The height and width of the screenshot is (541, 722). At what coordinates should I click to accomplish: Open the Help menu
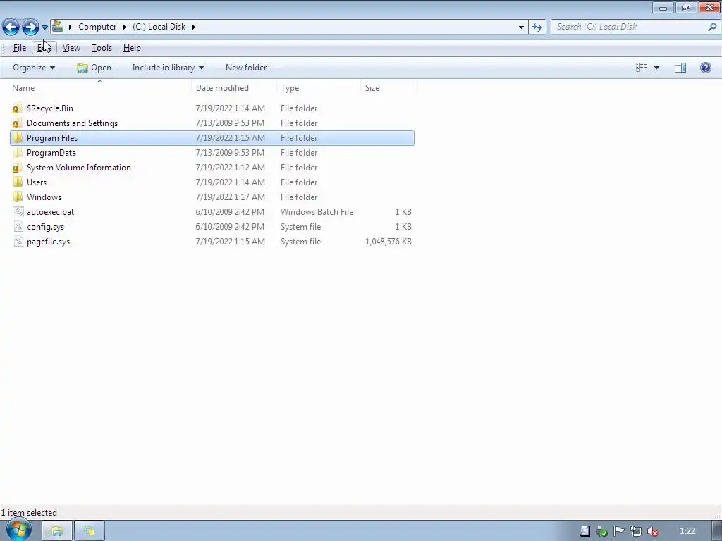[x=132, y=48]
